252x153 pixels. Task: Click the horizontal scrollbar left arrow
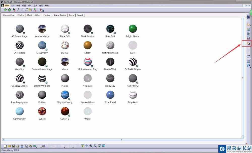3,140
